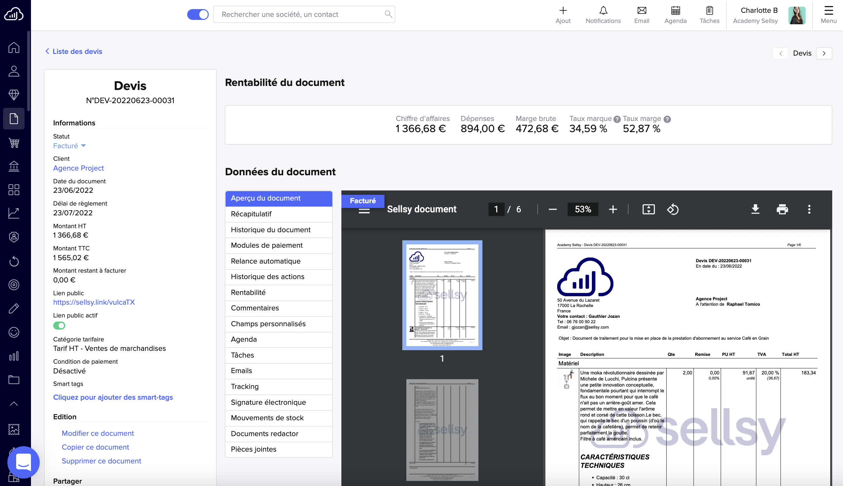Screen dimensions: 843x486
Task: Print the Sellsy document
Action: click(x=782, y=209)
